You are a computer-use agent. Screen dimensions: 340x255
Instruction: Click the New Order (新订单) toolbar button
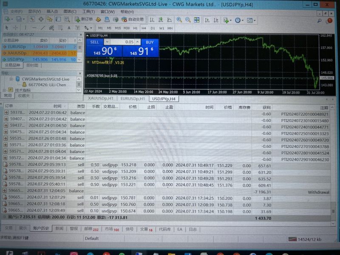tap(85, 20)
